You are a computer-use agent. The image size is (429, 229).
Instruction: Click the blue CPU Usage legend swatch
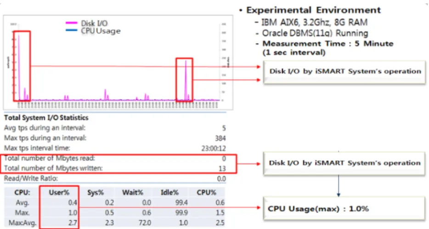click(x=71, y=30)
